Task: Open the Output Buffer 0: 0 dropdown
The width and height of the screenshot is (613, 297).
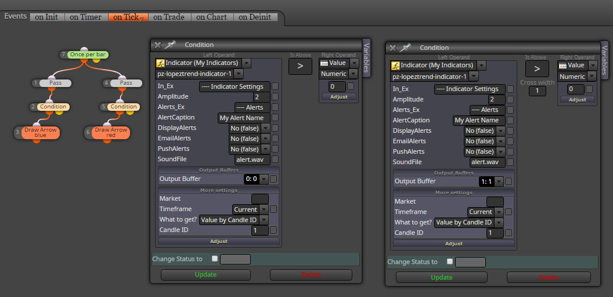Action: 264,179
